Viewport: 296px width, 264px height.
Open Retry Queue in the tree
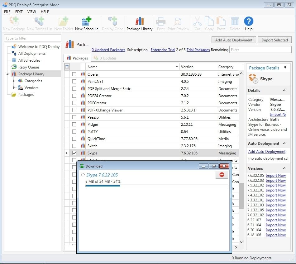(28, 67)
